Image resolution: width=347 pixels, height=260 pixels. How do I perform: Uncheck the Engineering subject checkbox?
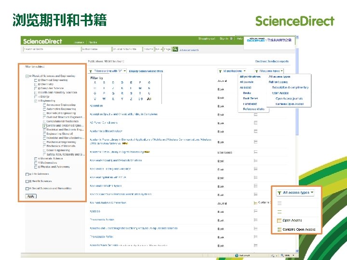click(x=36, y=101)
